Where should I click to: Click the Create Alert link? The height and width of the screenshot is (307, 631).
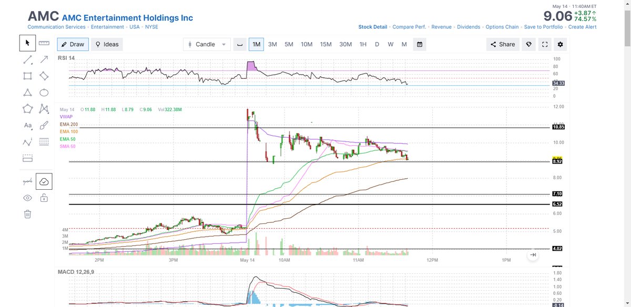[x=582, y=27]
